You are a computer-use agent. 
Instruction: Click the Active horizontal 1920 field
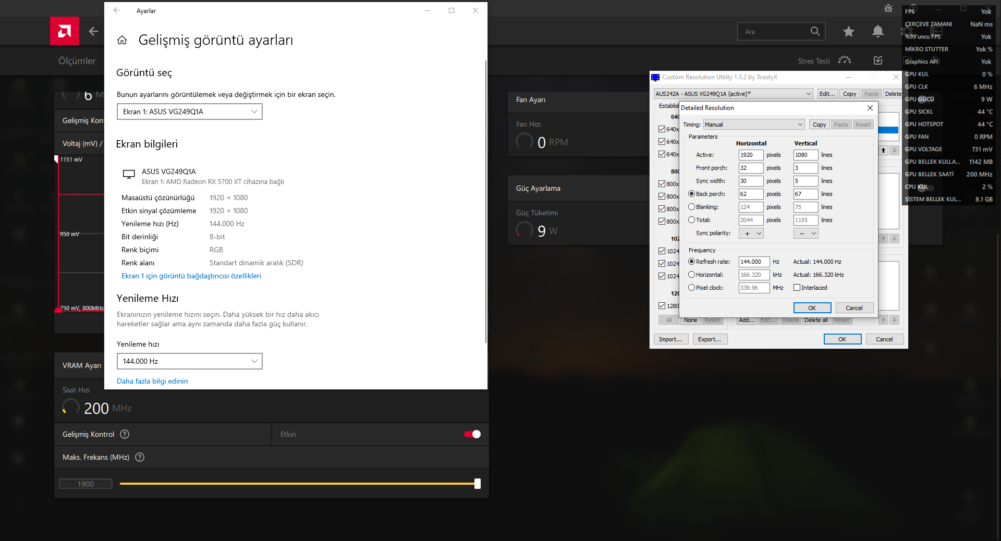751,155
